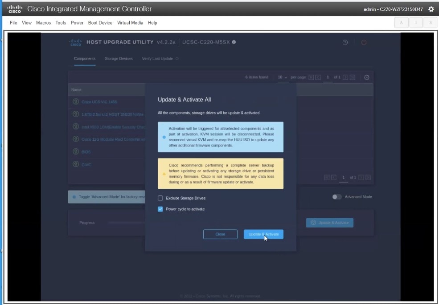This screenshot has height=305, width=439.
Task: Open the View menu
Action: click(27, 23)
